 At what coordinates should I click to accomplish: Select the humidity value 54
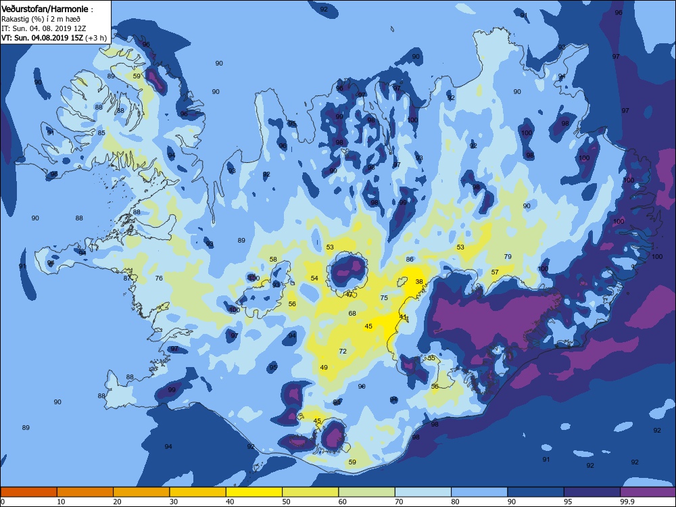[x=314, y=278]
